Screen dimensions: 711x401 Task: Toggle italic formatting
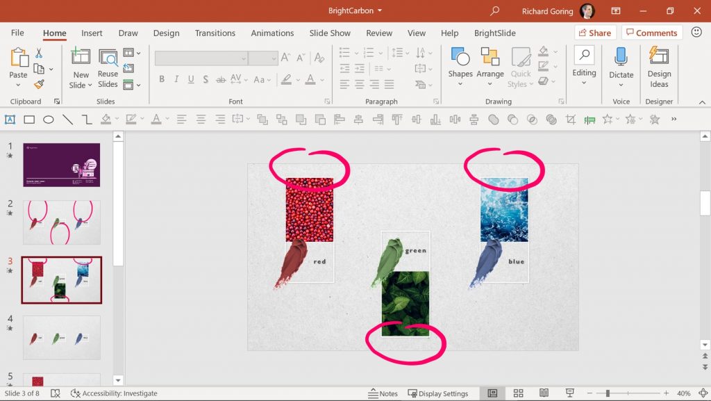[176, 79]
